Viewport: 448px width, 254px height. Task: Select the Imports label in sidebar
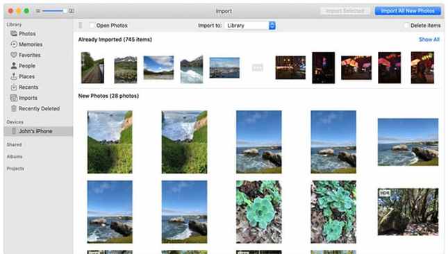pyautogui.click(x=28, y=98)
